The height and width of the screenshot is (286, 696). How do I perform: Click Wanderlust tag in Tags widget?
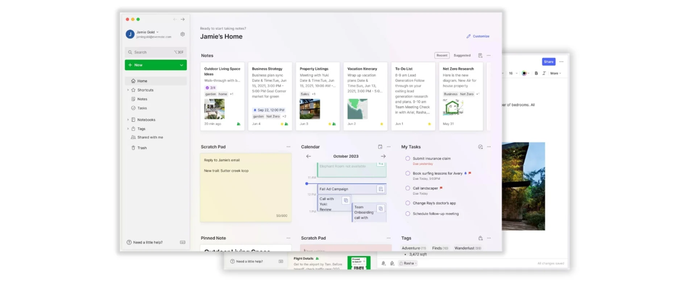468,248
